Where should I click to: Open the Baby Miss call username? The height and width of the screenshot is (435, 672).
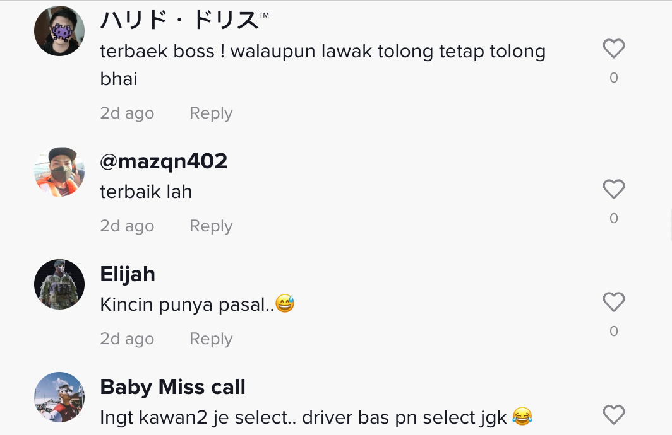[172, 387]
